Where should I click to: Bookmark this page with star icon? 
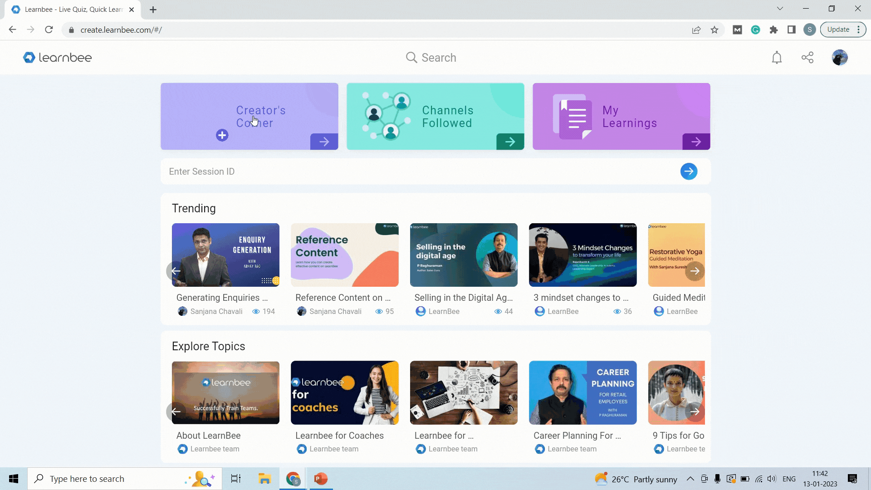(x=714, y=30)
